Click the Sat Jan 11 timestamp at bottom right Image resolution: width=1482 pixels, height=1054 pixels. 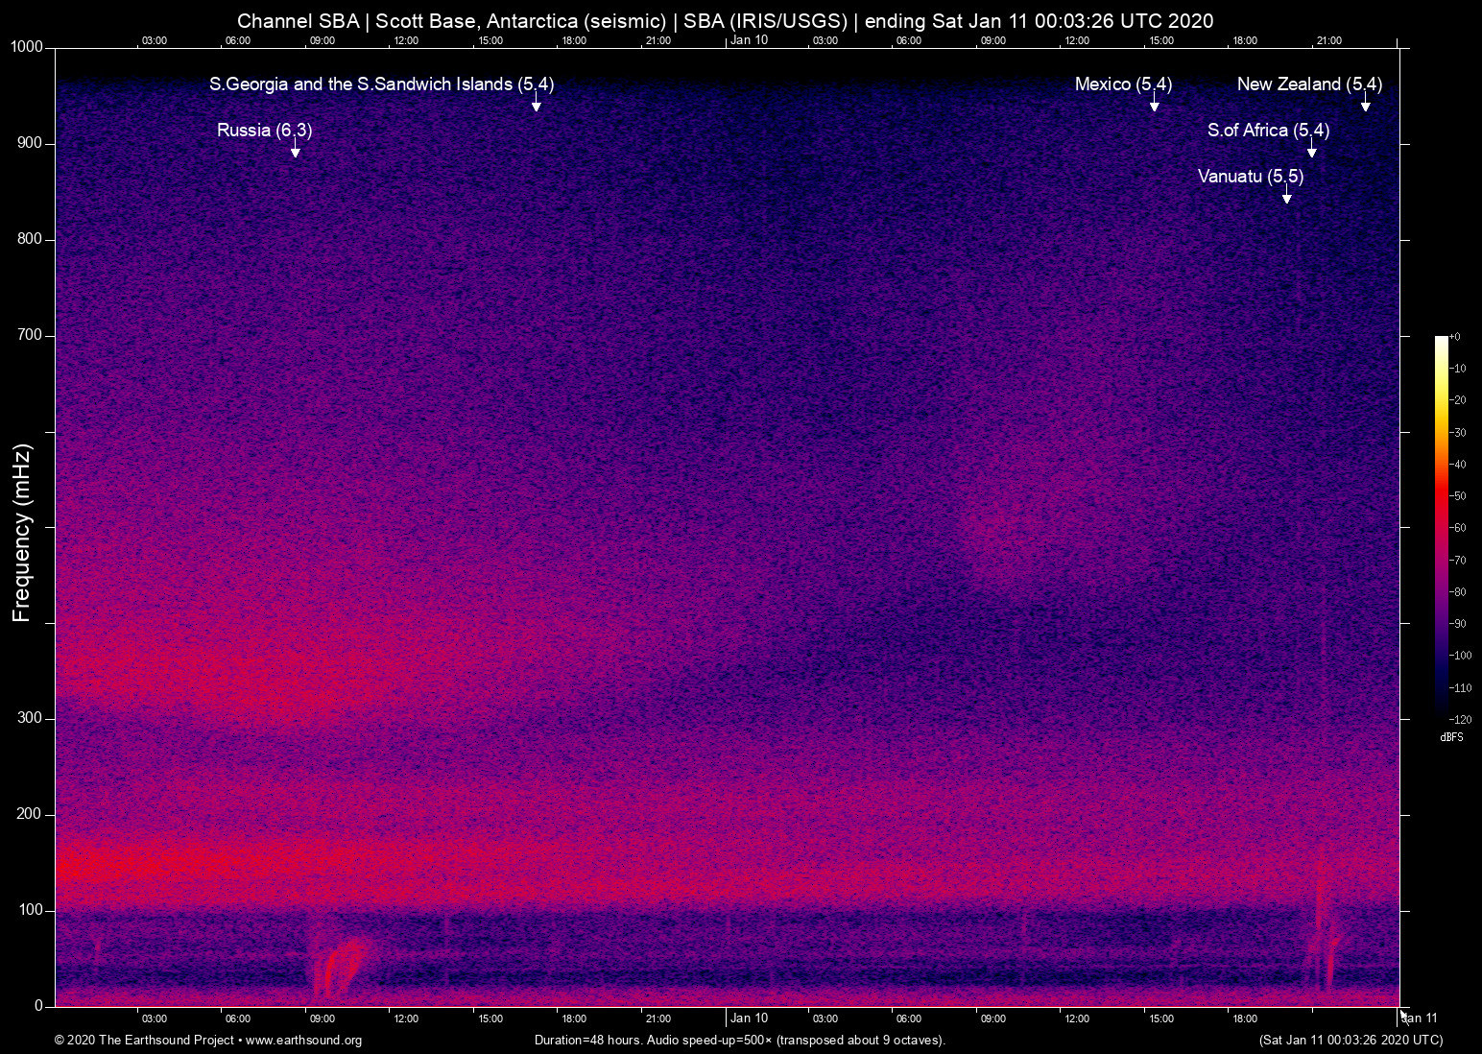coord(1349,1040)
